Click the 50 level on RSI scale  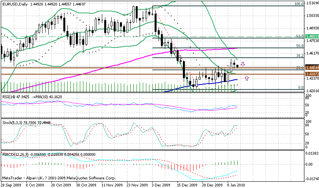pos(307,105)
